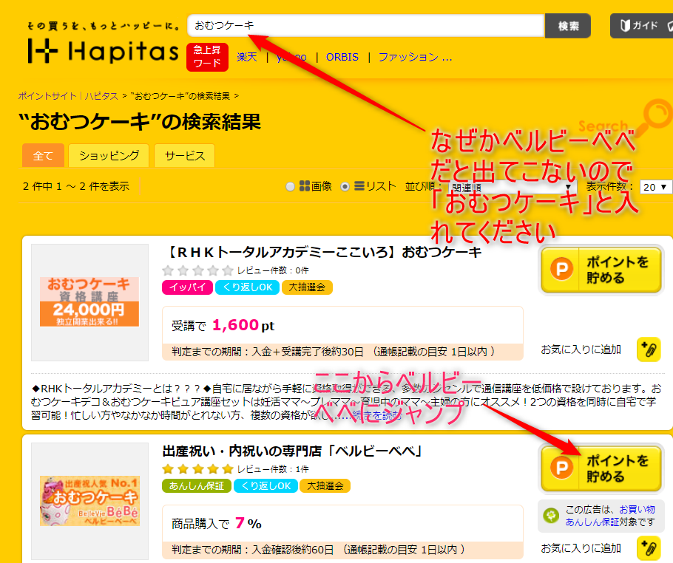Open the 出産祝い・内祝いの専門店「ベルビーベベ」 title

[292, 451]
